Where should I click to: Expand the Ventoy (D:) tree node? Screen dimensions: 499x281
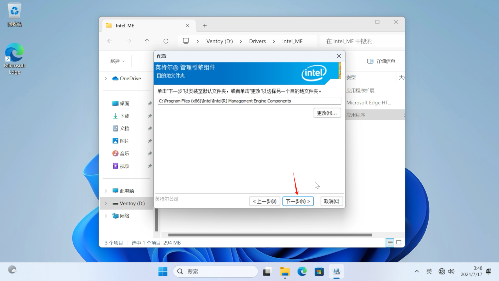[106, 203]
